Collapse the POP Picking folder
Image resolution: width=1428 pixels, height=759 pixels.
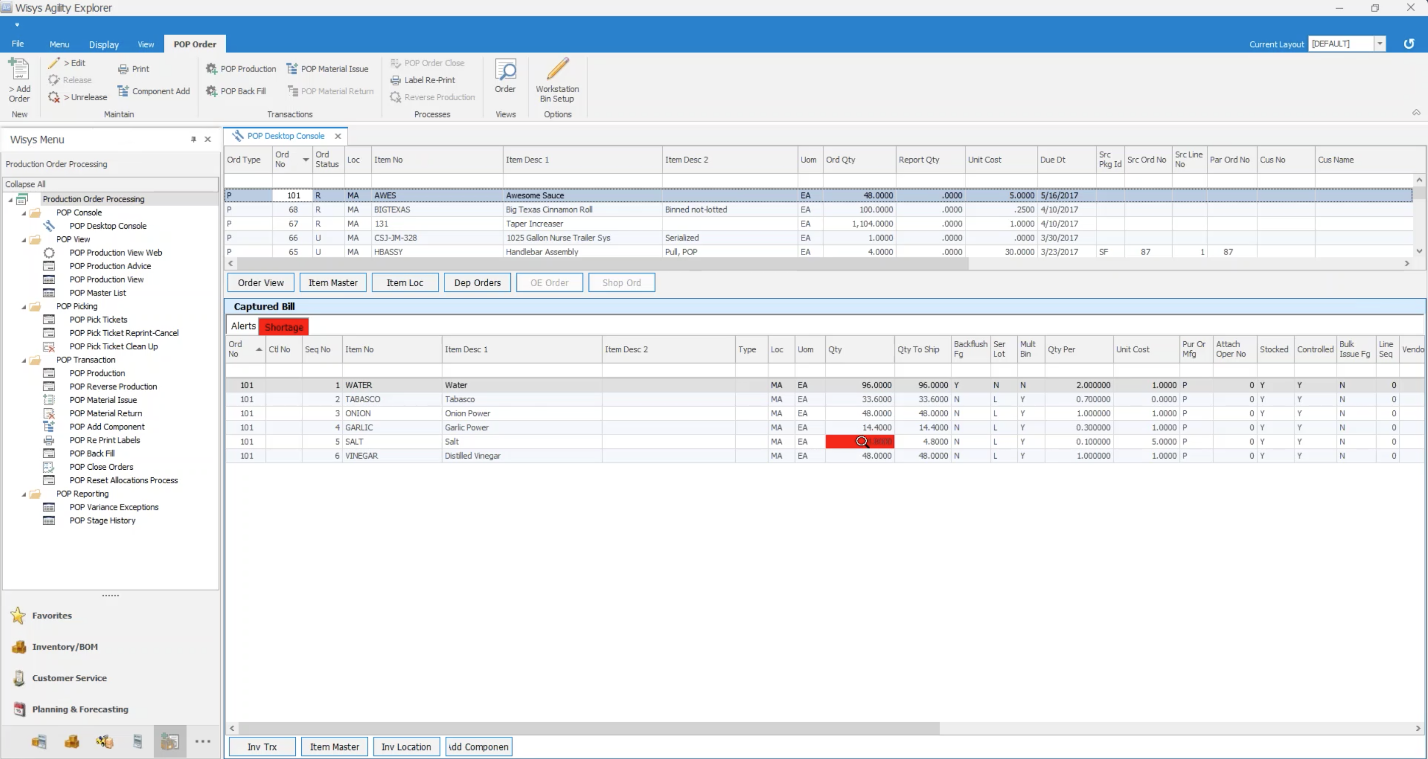click(x=23, y=306)
